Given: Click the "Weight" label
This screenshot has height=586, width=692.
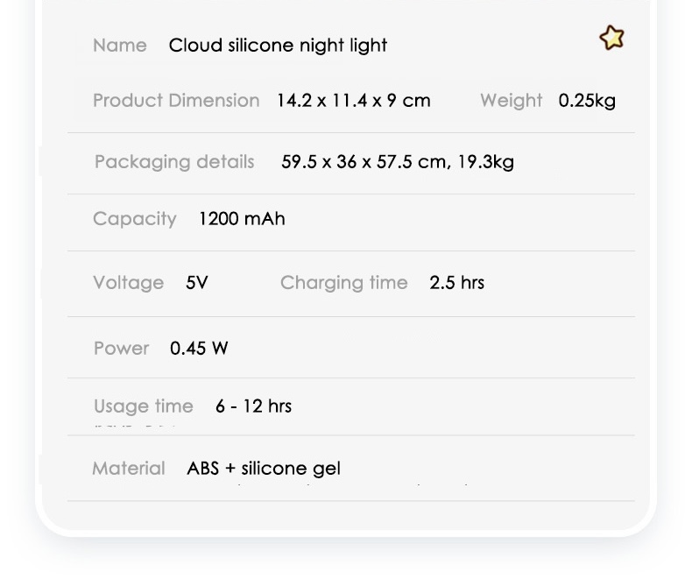Looking at the screenshot, I should [x=511, y=101].
